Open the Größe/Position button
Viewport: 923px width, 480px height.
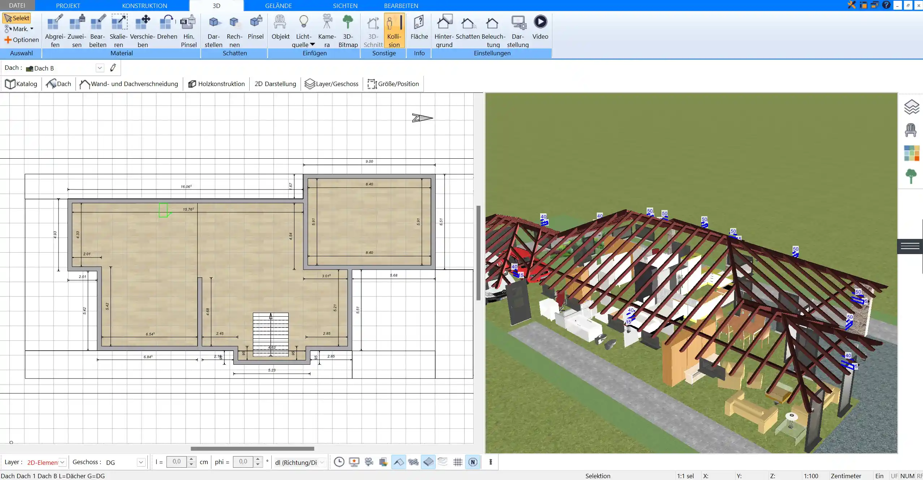393,84
